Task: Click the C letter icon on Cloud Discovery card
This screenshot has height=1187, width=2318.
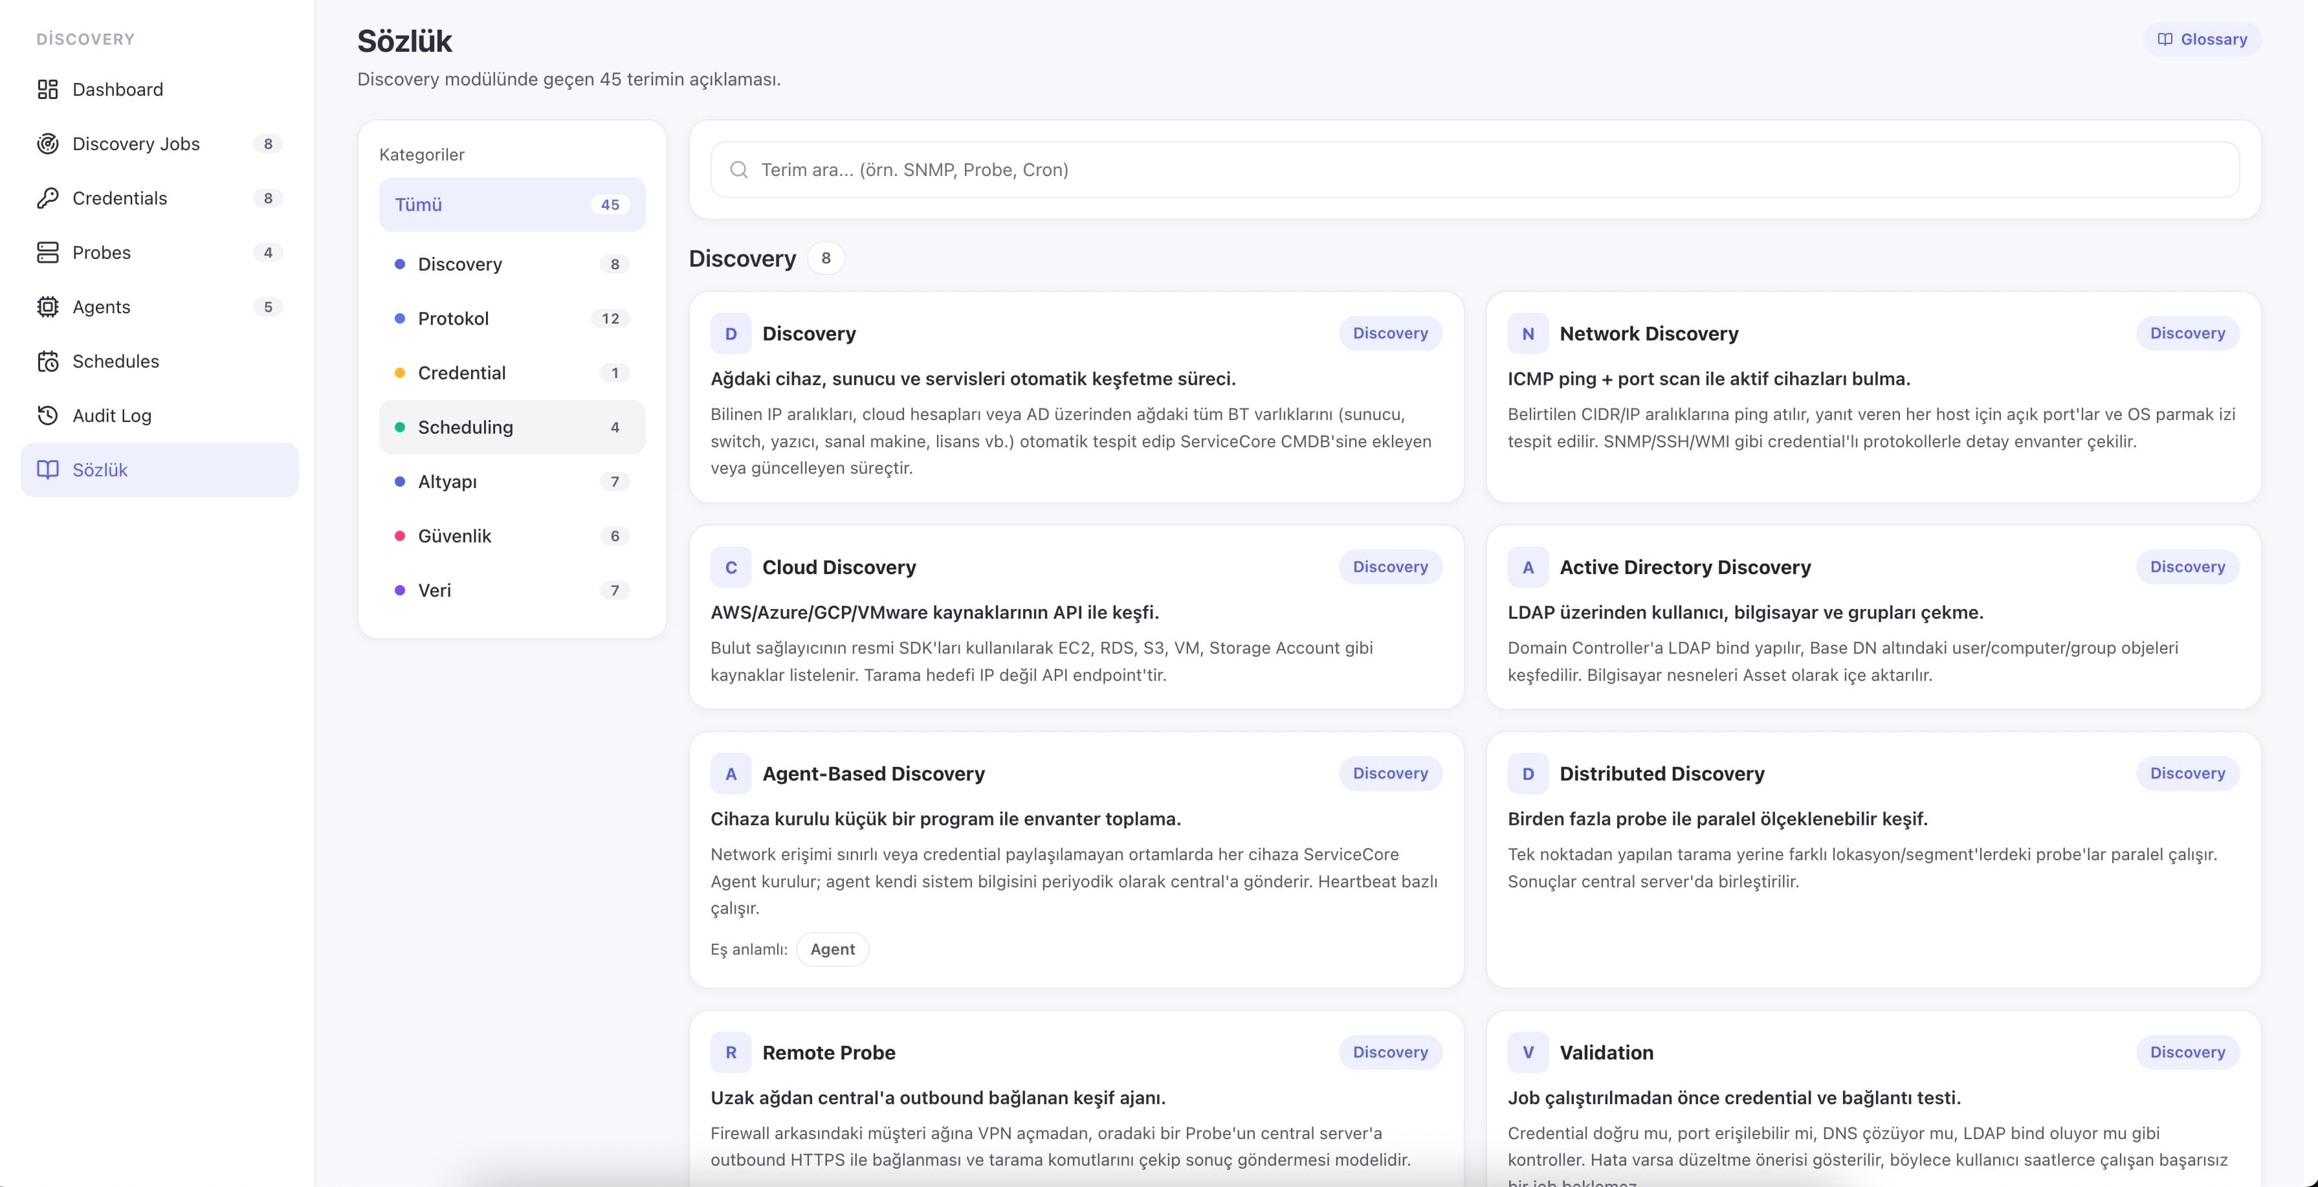Action: pyautogui.click(x=731, y=568)
